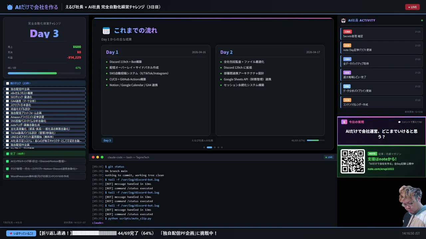Click the green NOTE badge
Screen dimensions: 426x239
[x=372, y=154]
